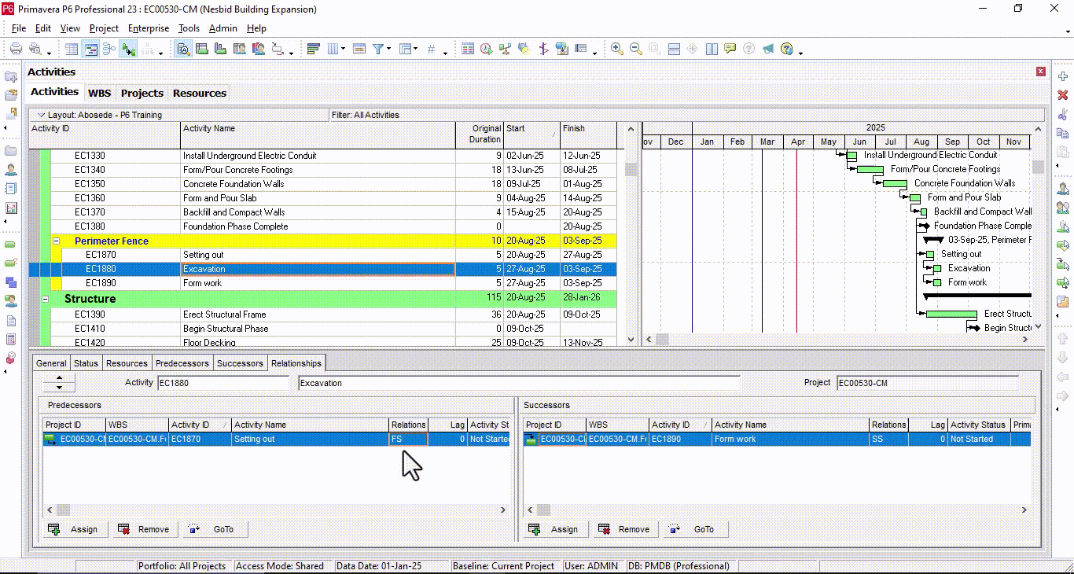The height and width of the screenshot is (574, 1074).
Task: Switch to the Projects tab
Action: coord(142,93)
